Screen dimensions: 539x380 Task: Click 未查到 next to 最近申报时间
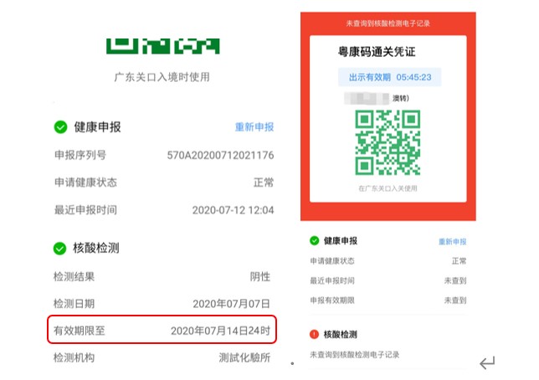[x=455, y=280]
